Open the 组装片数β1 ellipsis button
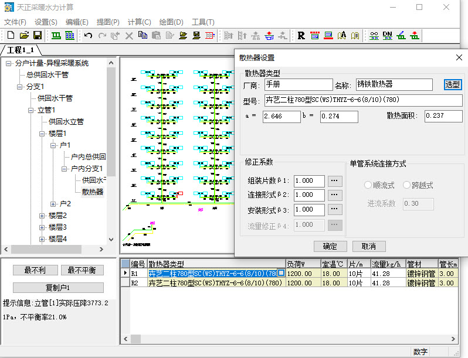 pos(335,181)
